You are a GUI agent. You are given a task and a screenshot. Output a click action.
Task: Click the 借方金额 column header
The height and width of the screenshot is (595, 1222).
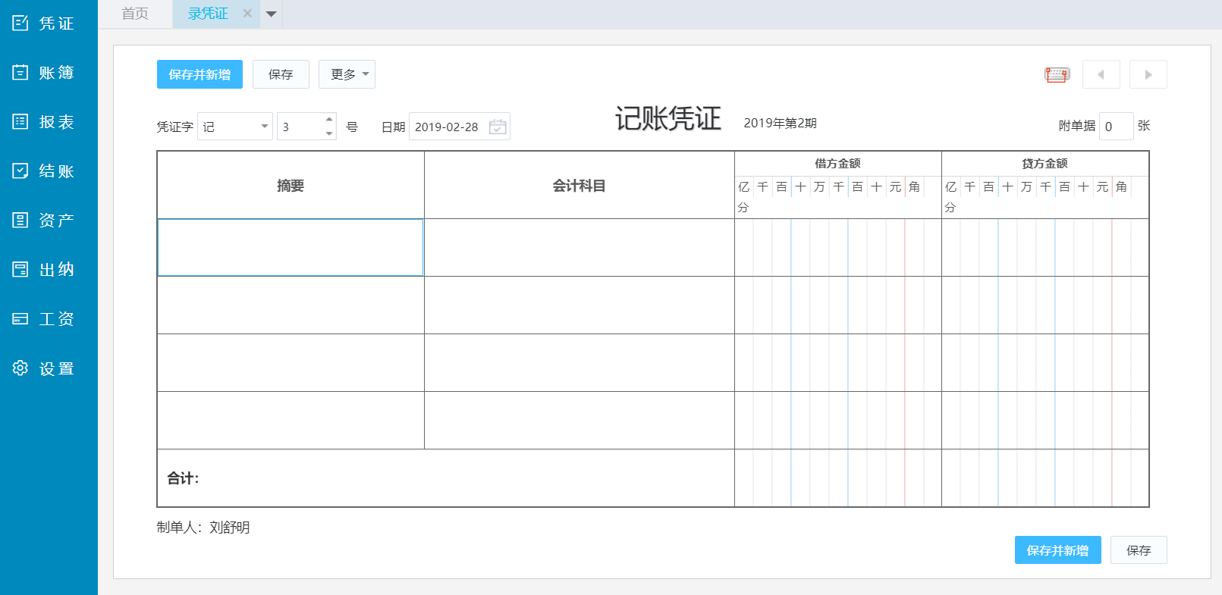[x=838, y=164]
